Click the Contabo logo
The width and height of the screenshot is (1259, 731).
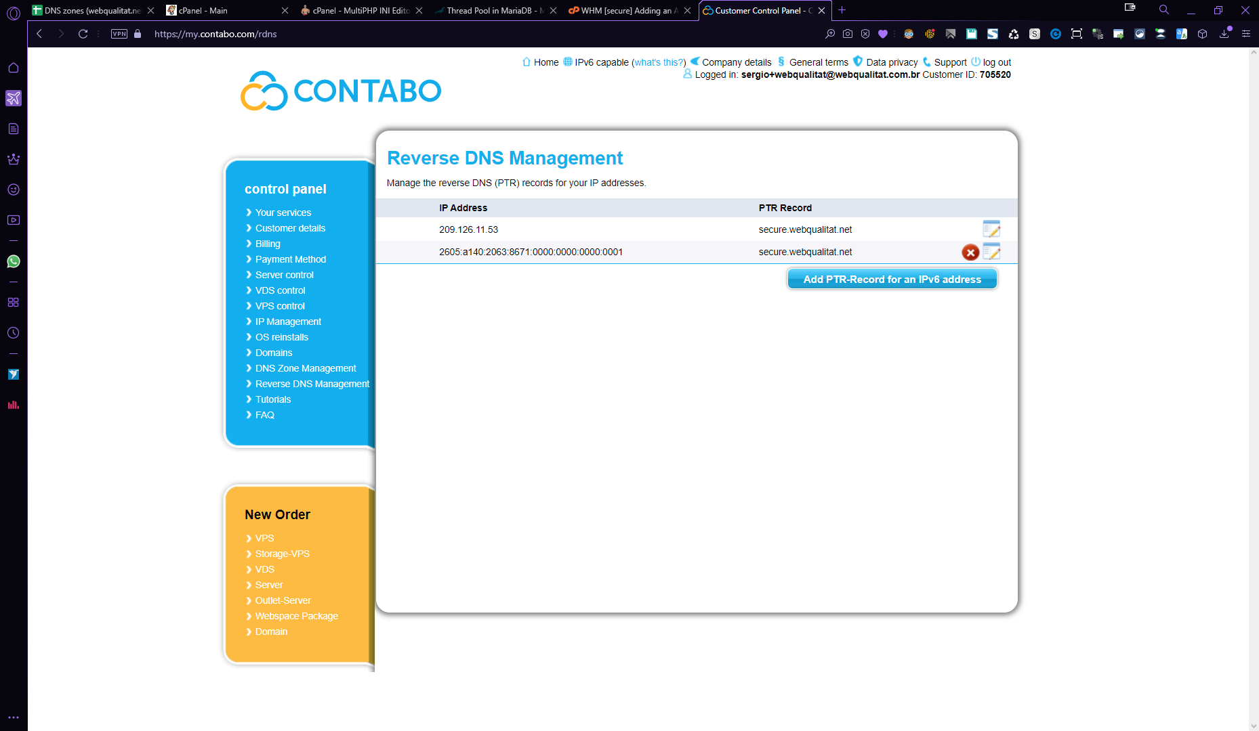coord(341,91)
